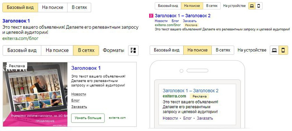The image size is (292, 131).
Task: Select mobile device icon above the phone mockup
Action: [x=283, y=50]
